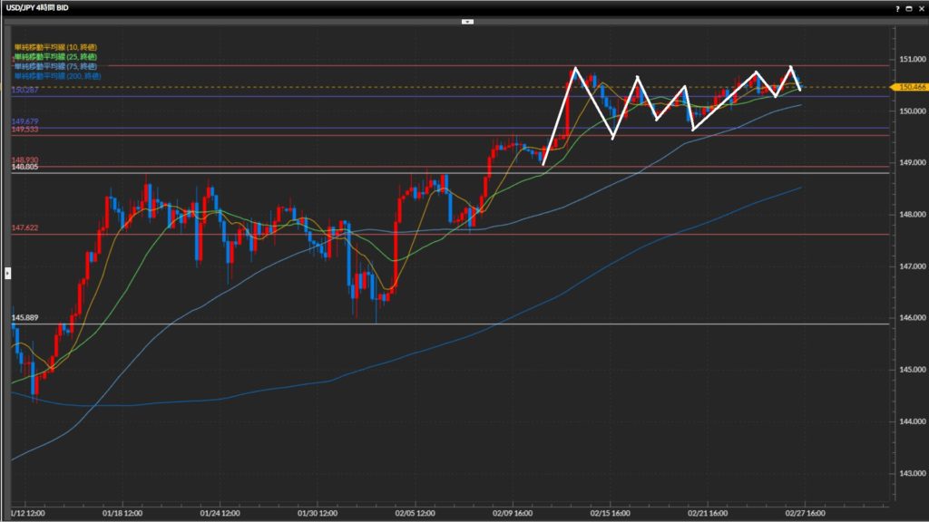Expand the left side panel arrow
This screenshot has width=929, height=522.
tap(7, 272)
